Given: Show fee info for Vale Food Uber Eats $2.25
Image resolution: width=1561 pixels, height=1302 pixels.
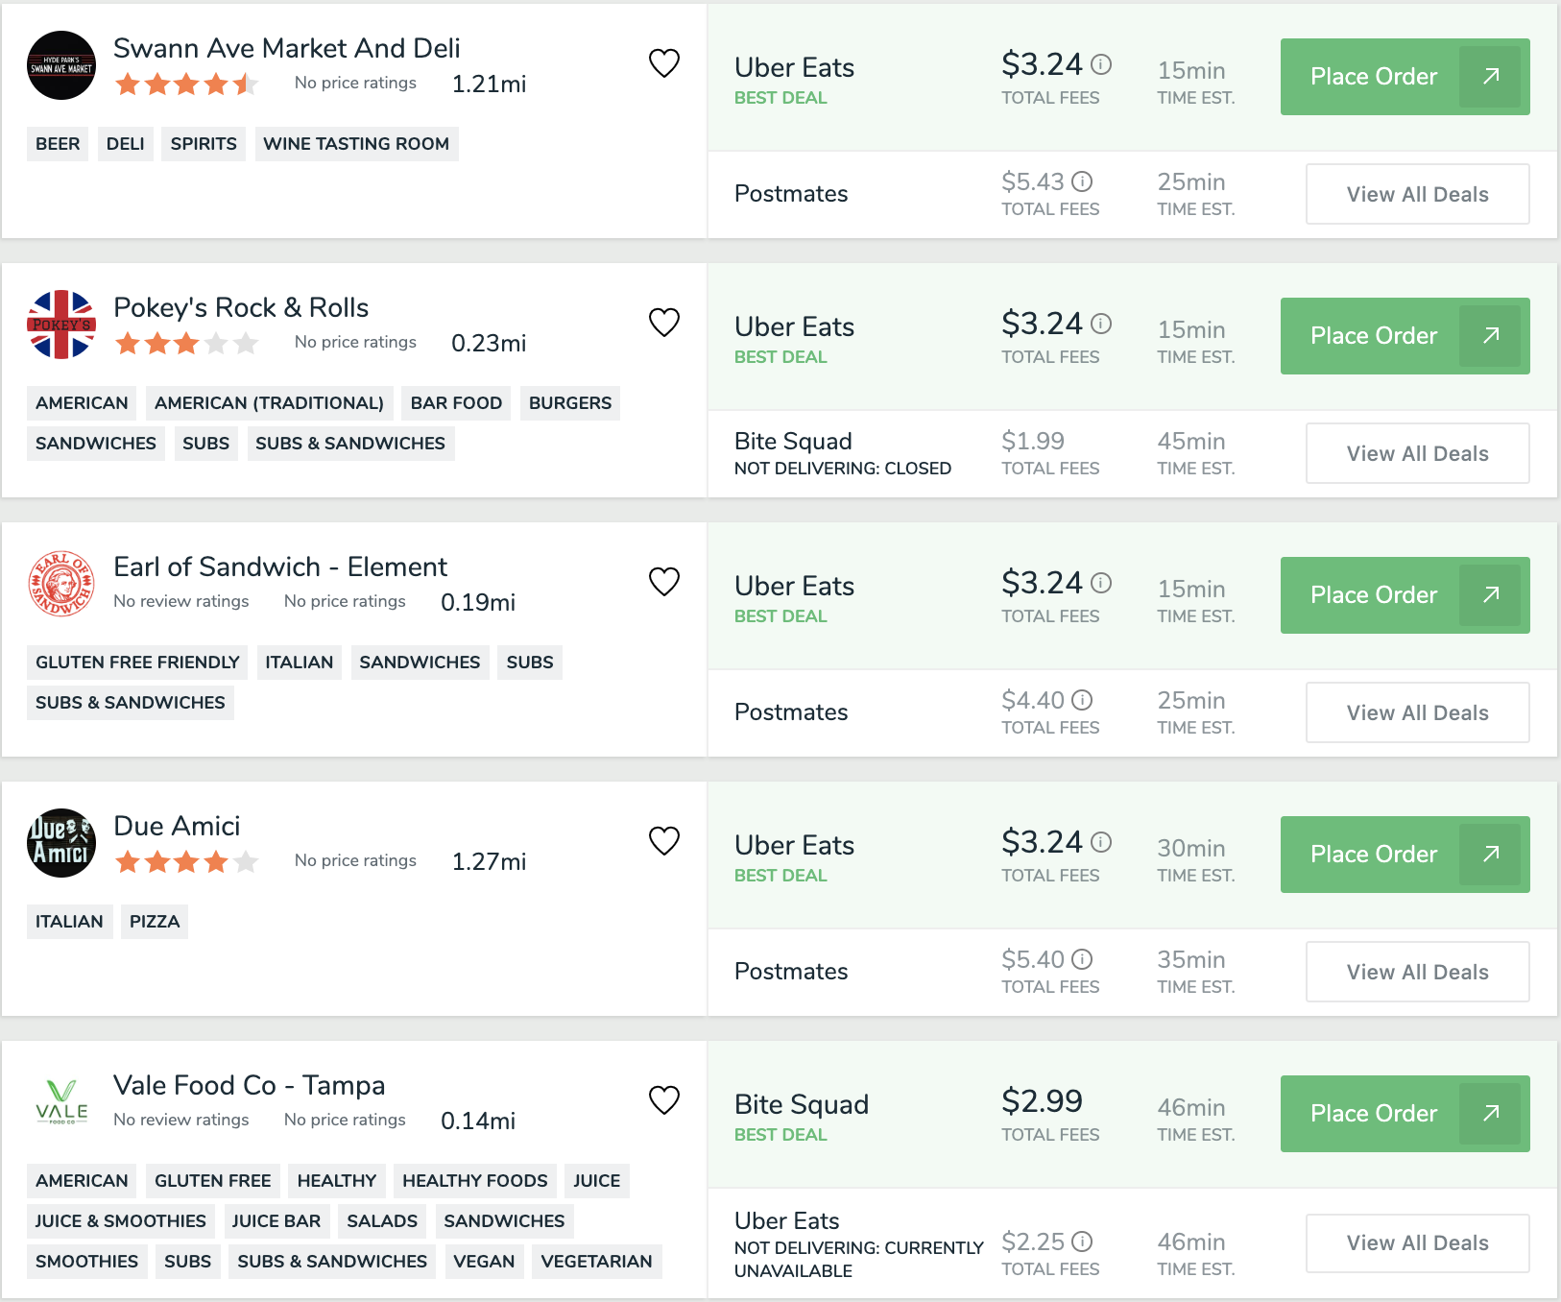Looking at the screenshot, I should pyautogui.click(x=1082, y=1242).
